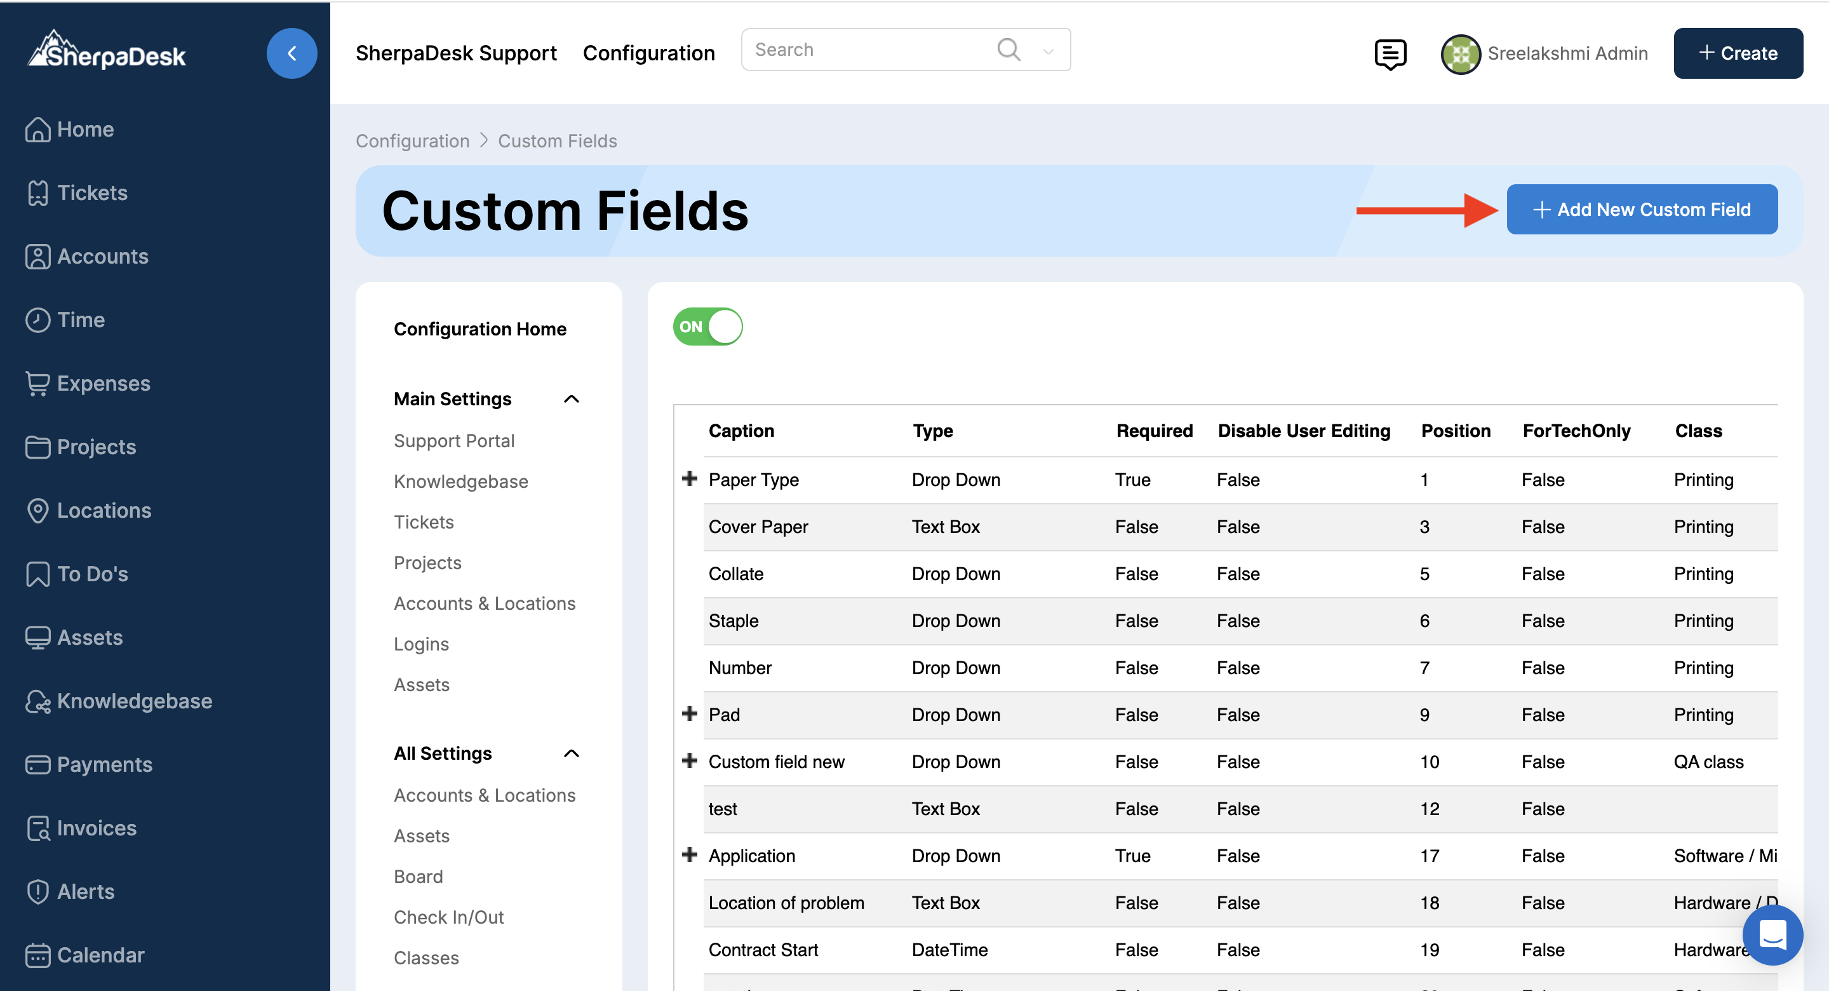Image resolution: width=1829 pixels, height=991 pixels.
Task: Click the Create button
Action: point(1738,53)
